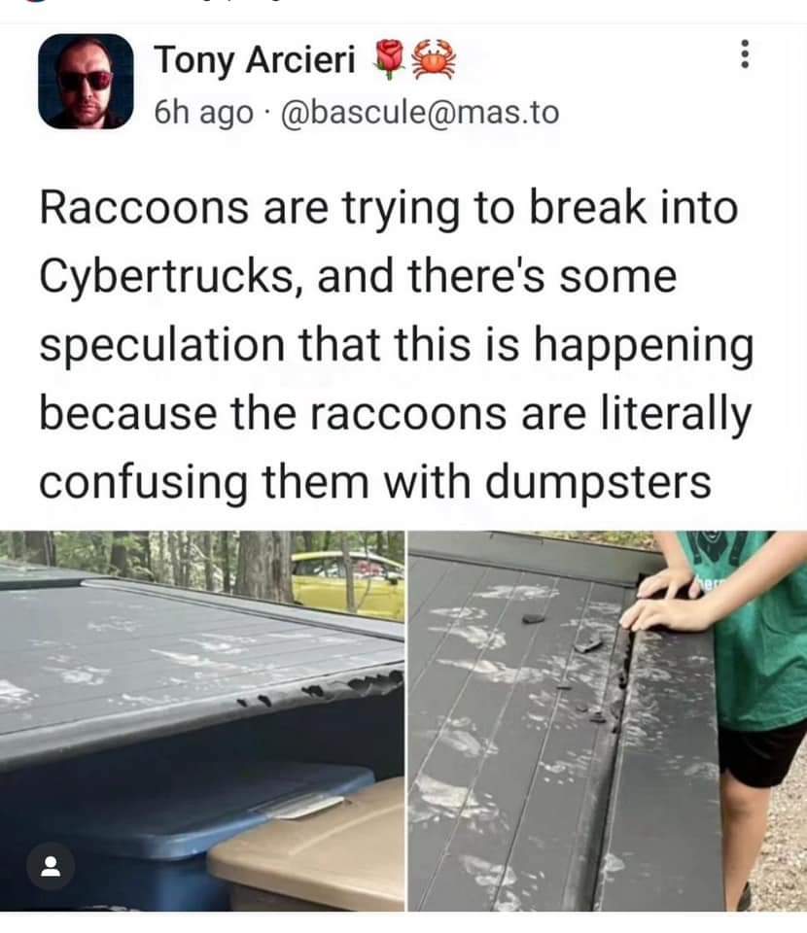This screenshot has width=807, height=933.
Task: Open the right photo with paw prints
Action: [x=607, y=720]
